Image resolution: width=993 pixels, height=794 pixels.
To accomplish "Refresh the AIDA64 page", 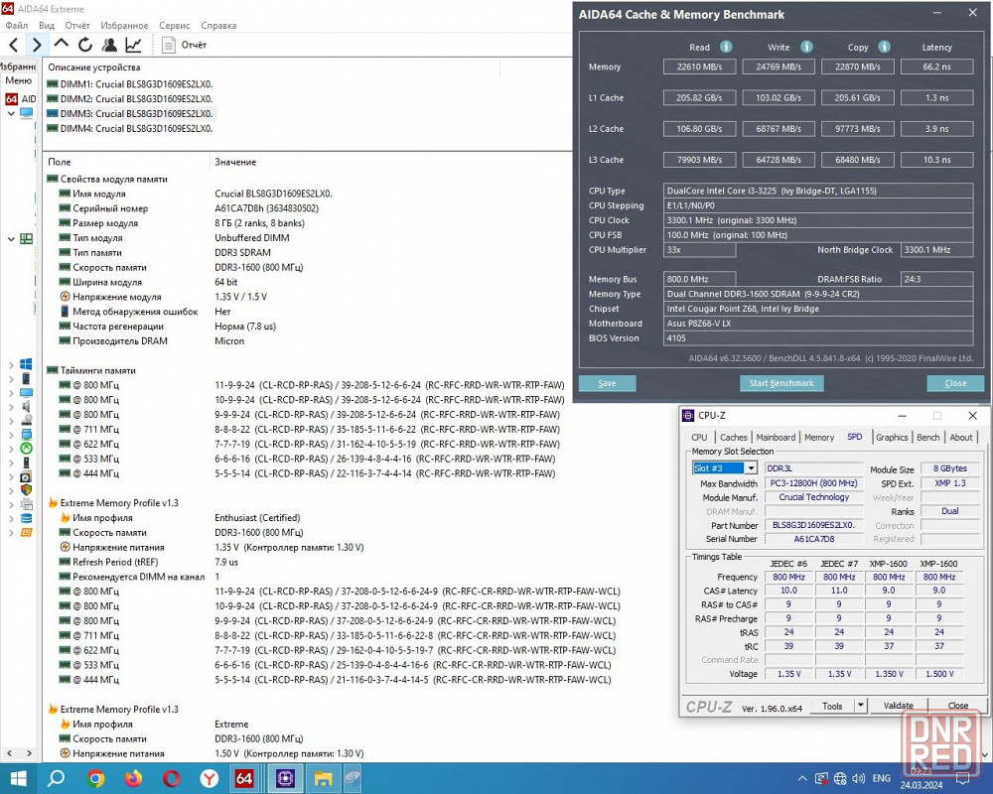I will pos(84,45).
